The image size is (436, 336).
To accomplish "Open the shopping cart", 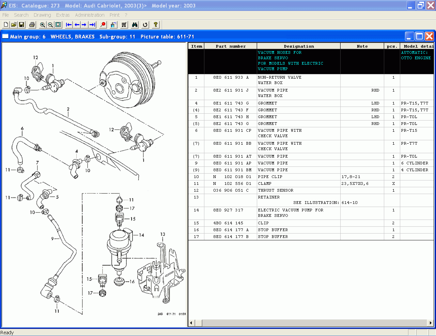I will point(124,25).
